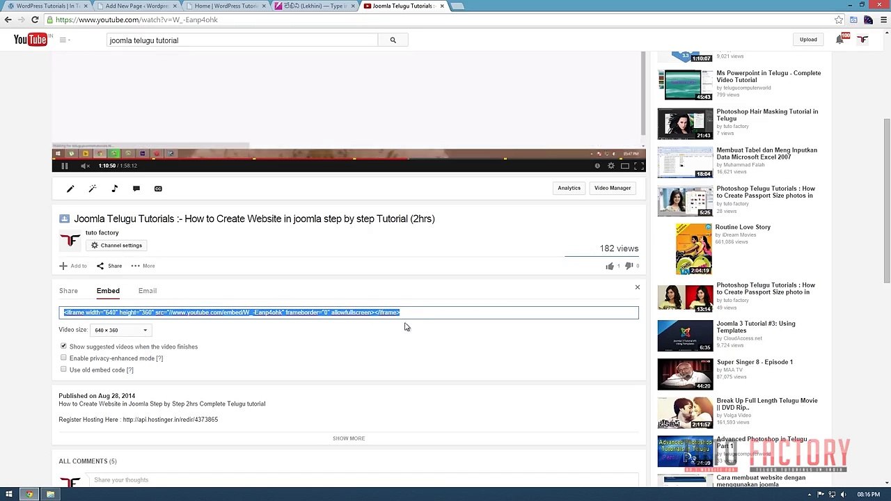Screen dimensions: 891x501
Task: Switch player to theater mode
Action: point(625,166)
